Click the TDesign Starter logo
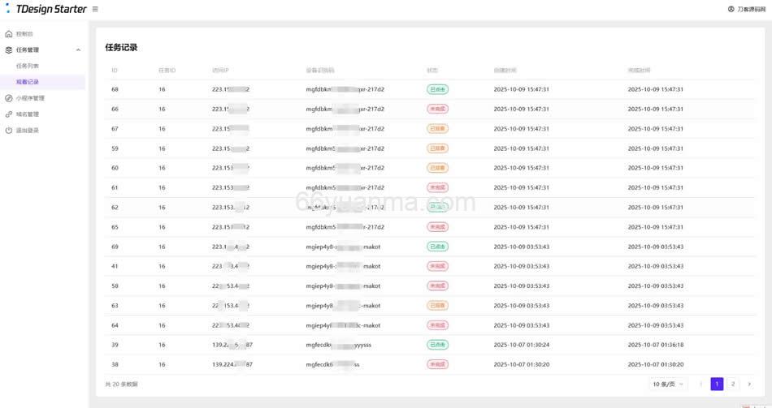The height and width of the screenshot is (408, 772). pyautogui.click(x=46, y=10)
